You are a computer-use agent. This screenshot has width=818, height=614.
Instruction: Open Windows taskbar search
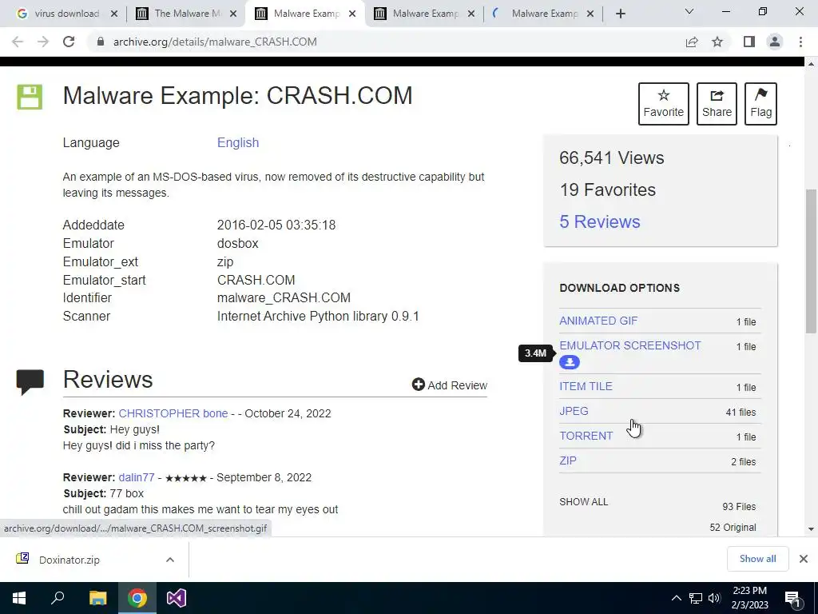(x=58, y=598)
